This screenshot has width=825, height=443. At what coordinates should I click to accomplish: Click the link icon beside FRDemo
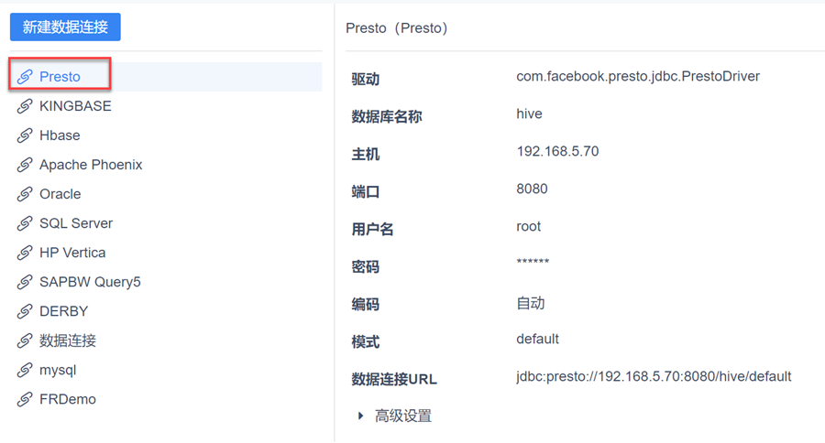point(26,399)
